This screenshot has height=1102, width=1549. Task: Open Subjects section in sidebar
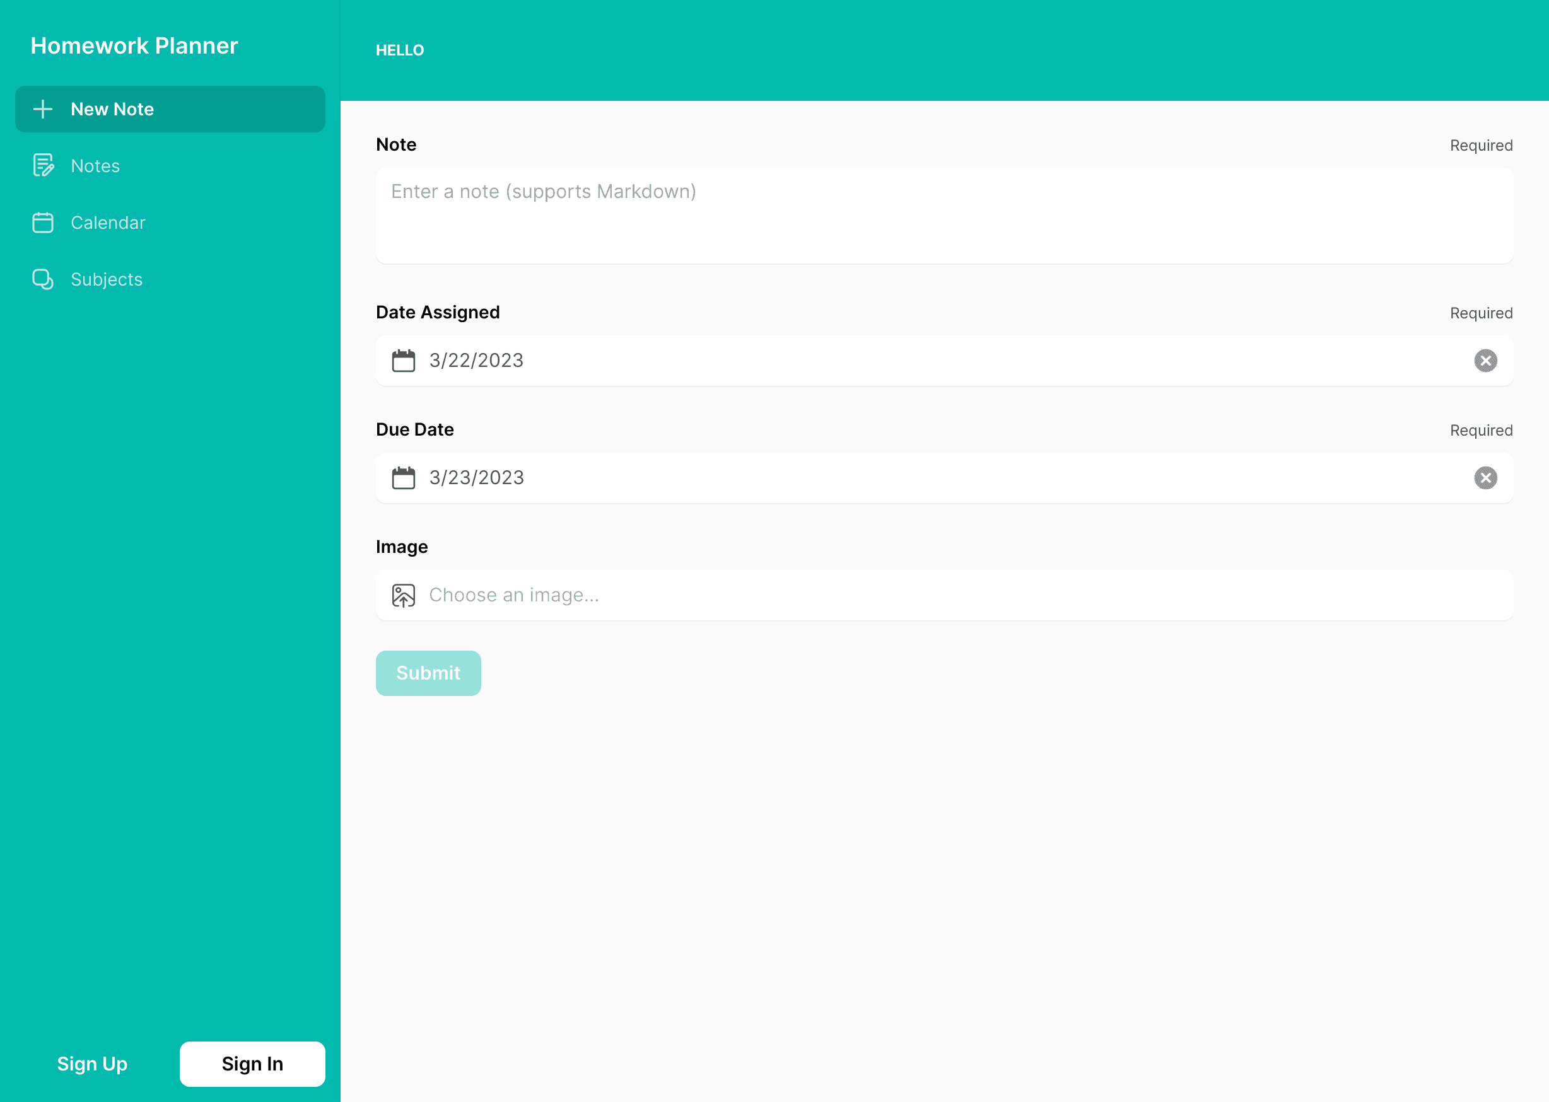point(106,279)
